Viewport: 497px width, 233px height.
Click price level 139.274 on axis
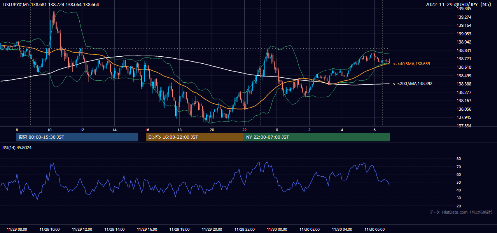(x=464, y=17)
